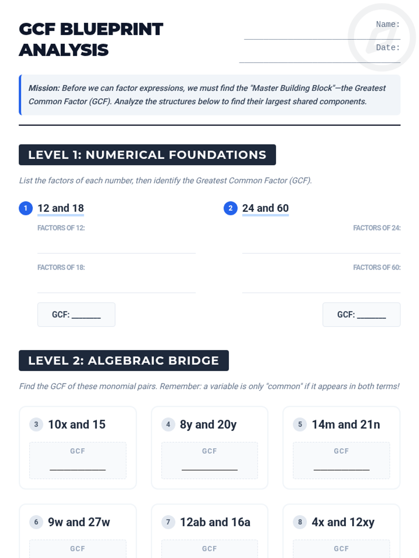Click the GCF box for 12 and 18
Screen dimensions: 419x558
click(76, 315)
